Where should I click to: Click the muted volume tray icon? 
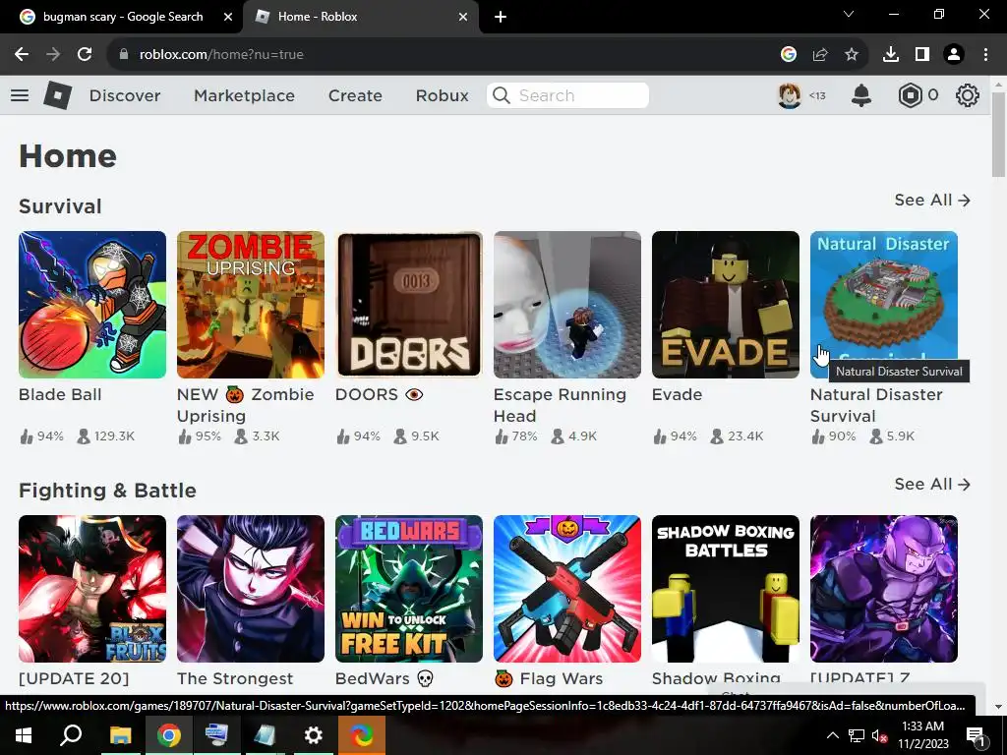click(x=879, y=735)
